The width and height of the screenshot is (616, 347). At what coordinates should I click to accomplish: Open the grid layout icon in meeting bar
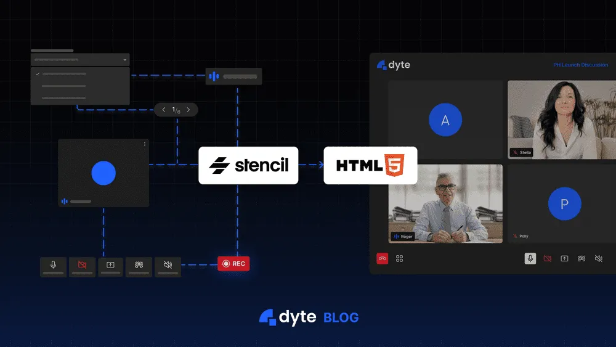coord(400,259)
